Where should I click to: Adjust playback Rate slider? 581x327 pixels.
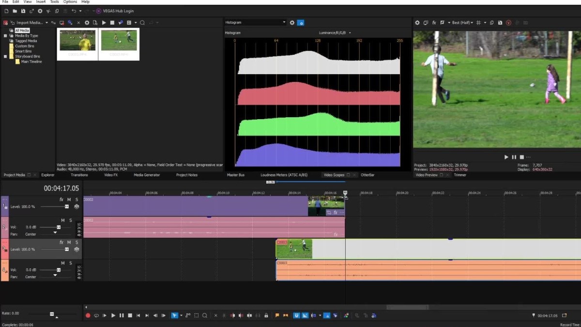coord(52,314)
